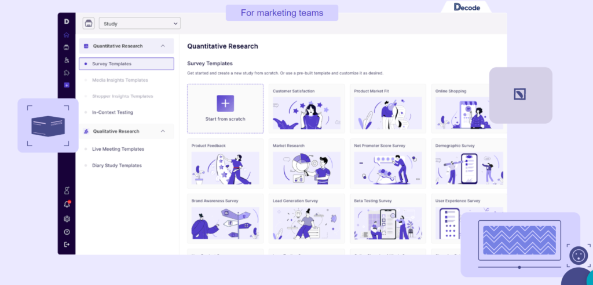Open the Market Research template
Image resolution: width=593 pixels, height=285 pixels.
(x=307, y=164)
